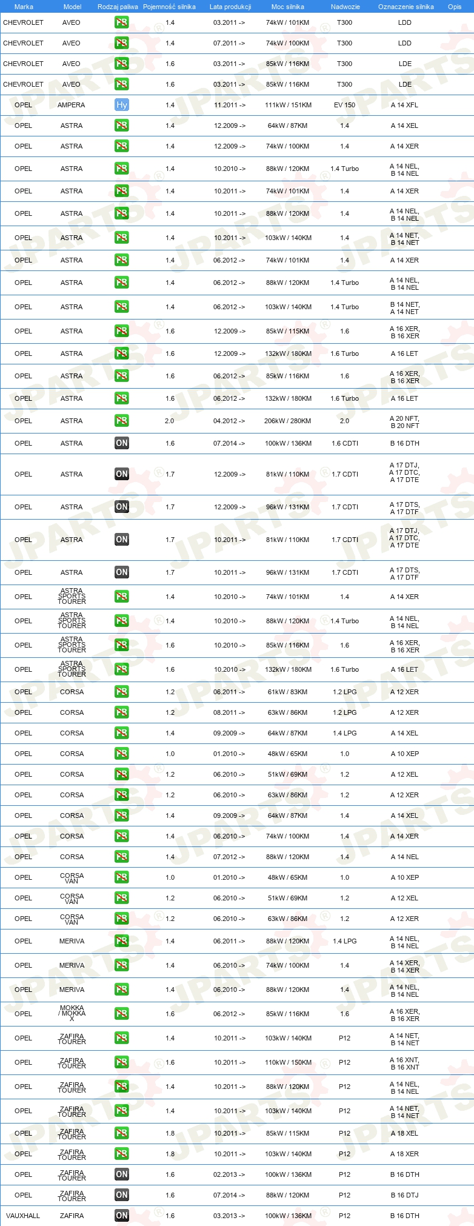This screenshot has width=474, height=1226.
Task: Click petrol icon in Astra 12.2009 132kW/180KM row
Action: [x=121, y=353]
